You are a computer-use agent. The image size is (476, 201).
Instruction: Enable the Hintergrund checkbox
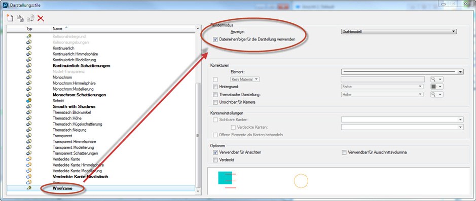click(215, 87)
